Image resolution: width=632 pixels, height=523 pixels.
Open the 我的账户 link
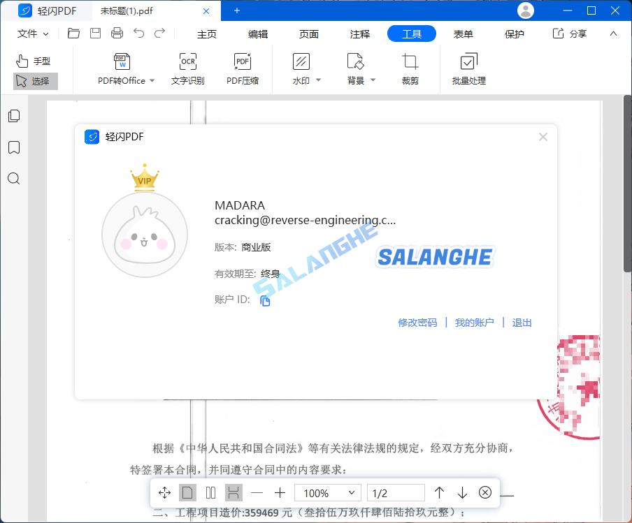(475, 323)
